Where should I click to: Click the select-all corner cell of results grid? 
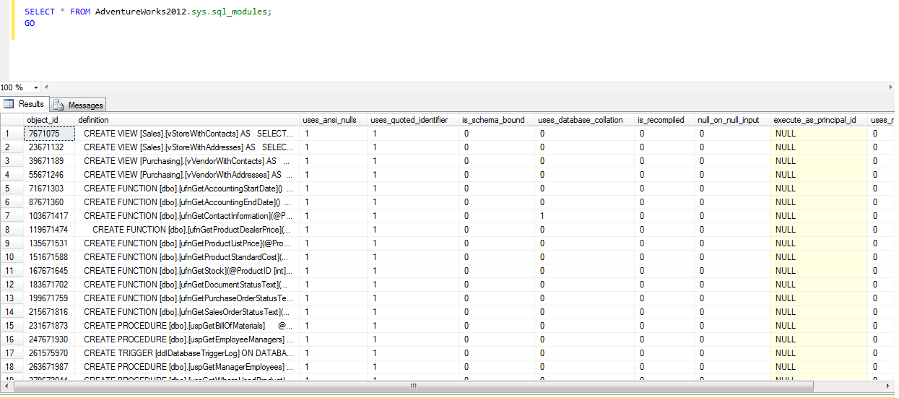point(12,120)
